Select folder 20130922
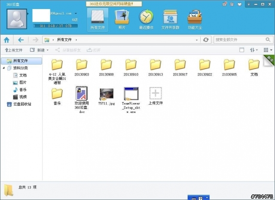The height and width of the screenshot is (200, 275). [205, 68]
